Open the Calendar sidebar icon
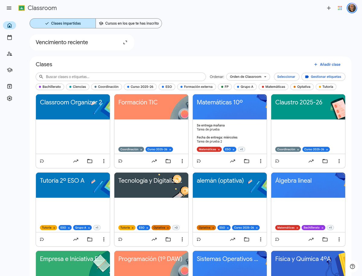Viewport: 362px width, 276px height. point(10,38)
